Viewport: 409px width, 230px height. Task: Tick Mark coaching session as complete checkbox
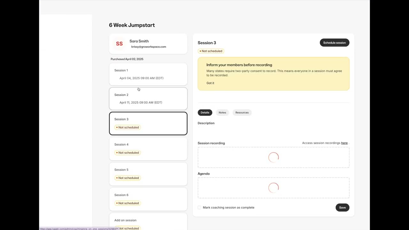point(199,208)
